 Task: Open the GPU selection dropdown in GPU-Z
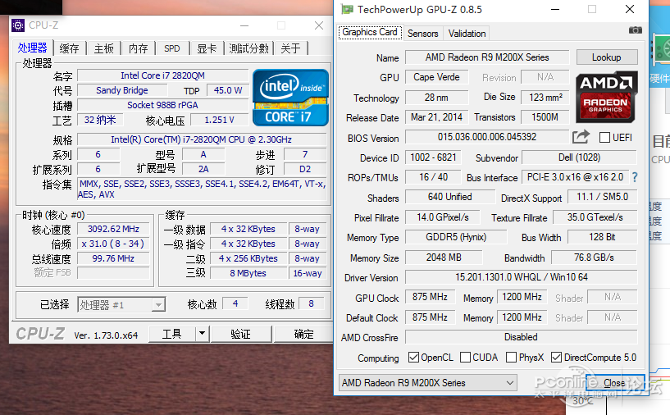[x=428, y=383]
